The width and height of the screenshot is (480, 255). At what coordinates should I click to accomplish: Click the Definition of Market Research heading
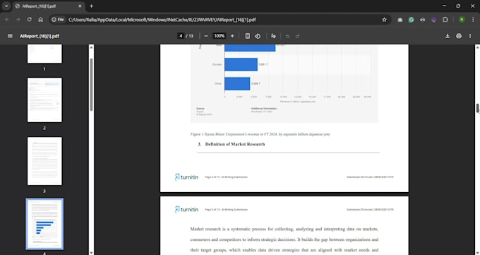235,144
